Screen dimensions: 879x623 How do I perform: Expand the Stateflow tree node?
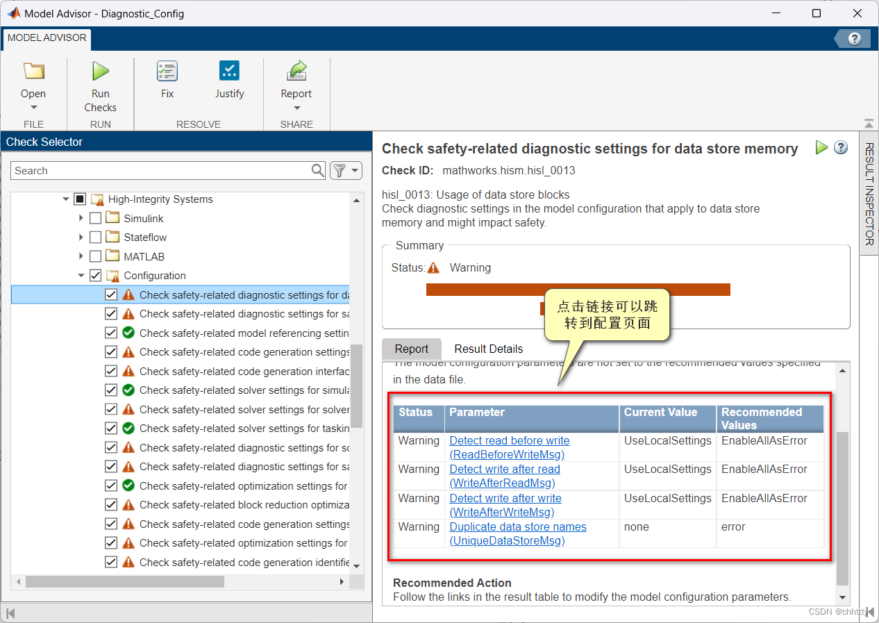coord(82,238)
